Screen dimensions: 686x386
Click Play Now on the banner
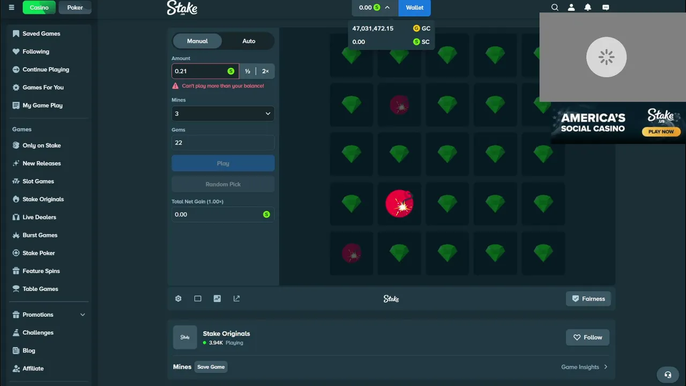(661, 132)
